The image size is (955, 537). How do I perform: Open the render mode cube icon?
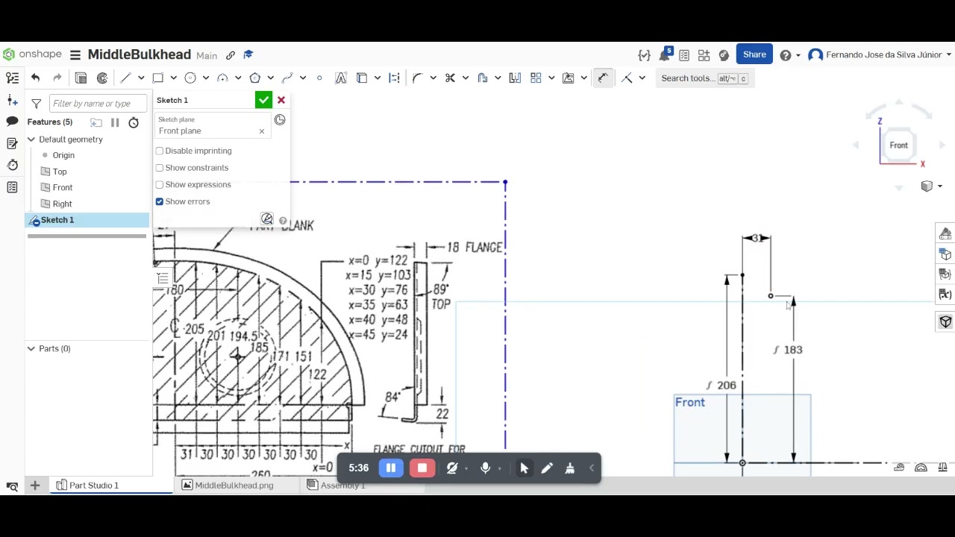pyautogui.click(x=927, y=186)
